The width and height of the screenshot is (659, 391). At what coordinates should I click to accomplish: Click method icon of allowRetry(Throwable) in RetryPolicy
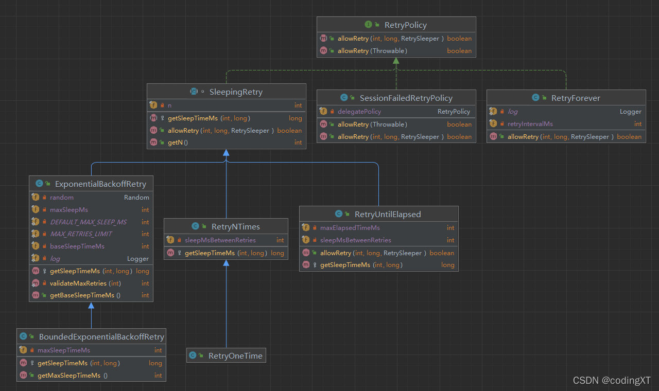pos(323,50)
